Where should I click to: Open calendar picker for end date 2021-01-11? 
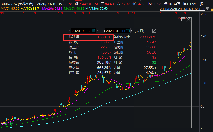[x=128, y=31]
